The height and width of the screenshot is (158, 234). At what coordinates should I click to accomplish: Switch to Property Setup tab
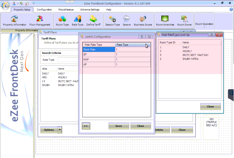[22, 10]
